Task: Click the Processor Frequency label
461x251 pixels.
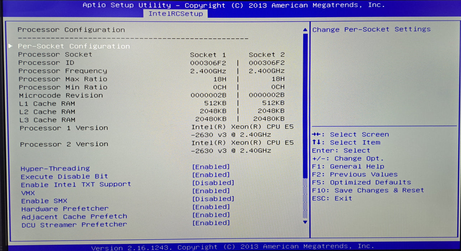Action: click(x=63, y=71)
